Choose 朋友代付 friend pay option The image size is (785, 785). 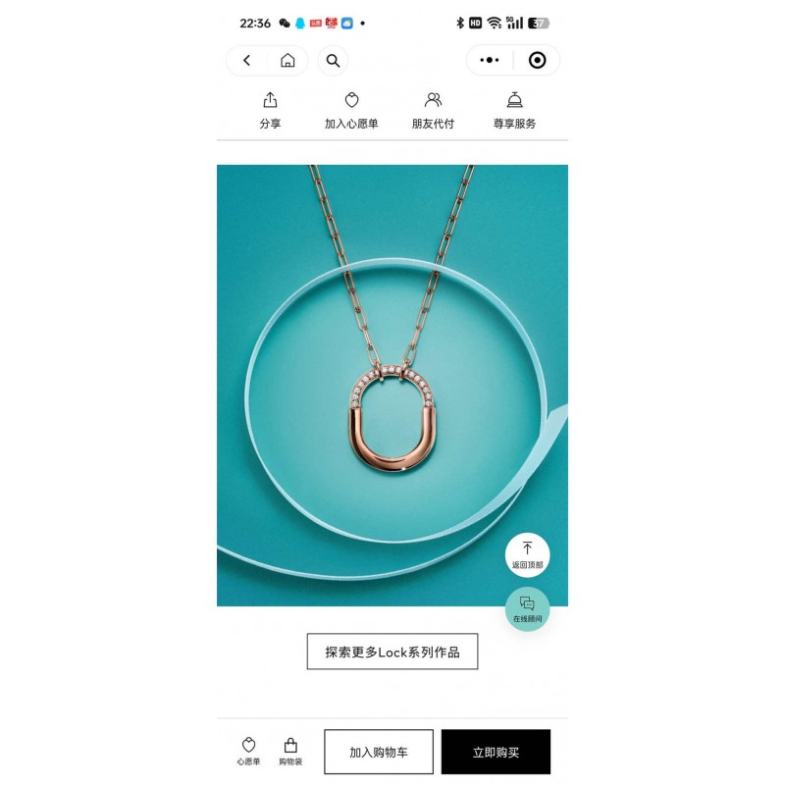tap(433, 111)
